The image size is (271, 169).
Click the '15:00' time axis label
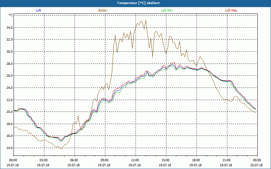click(x=166, y=160)
